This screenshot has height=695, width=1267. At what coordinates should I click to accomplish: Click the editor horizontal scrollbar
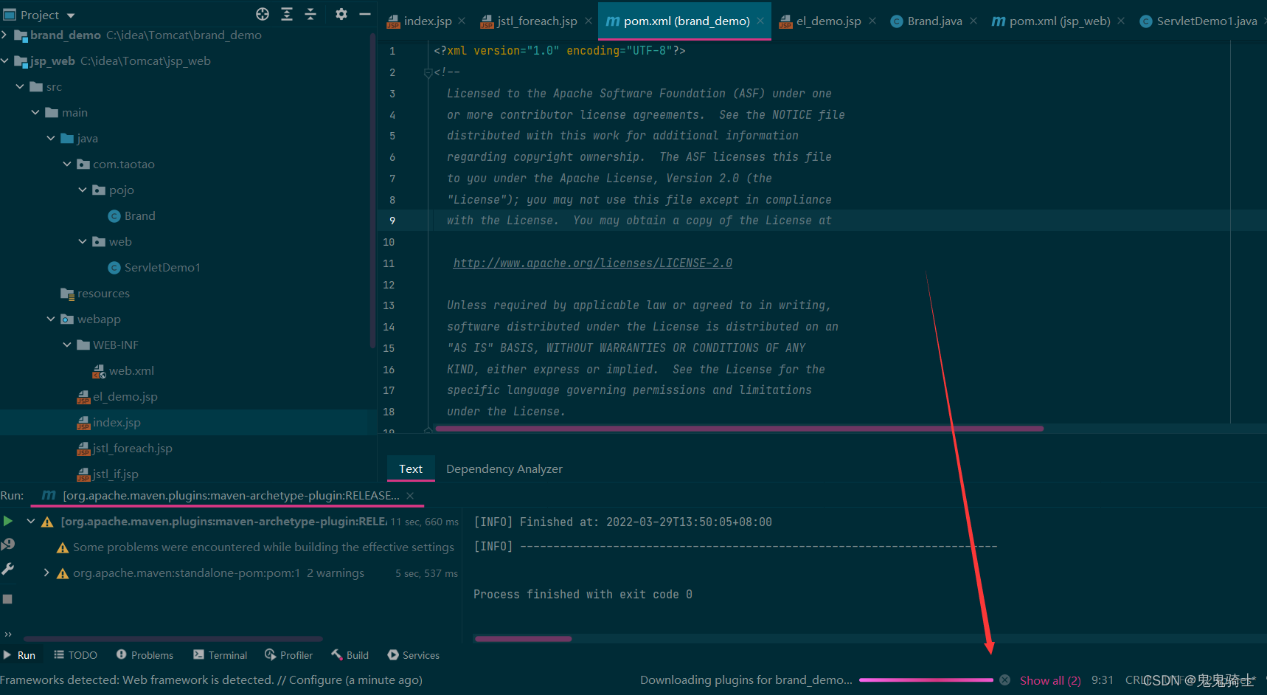pos(740,429)
